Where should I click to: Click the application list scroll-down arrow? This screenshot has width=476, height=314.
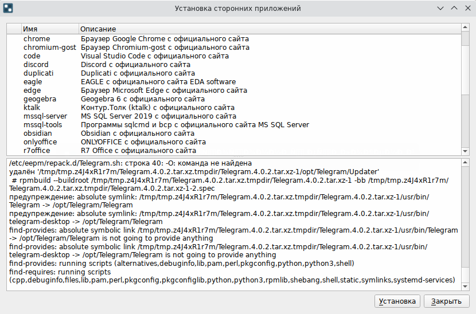(466, 151)
